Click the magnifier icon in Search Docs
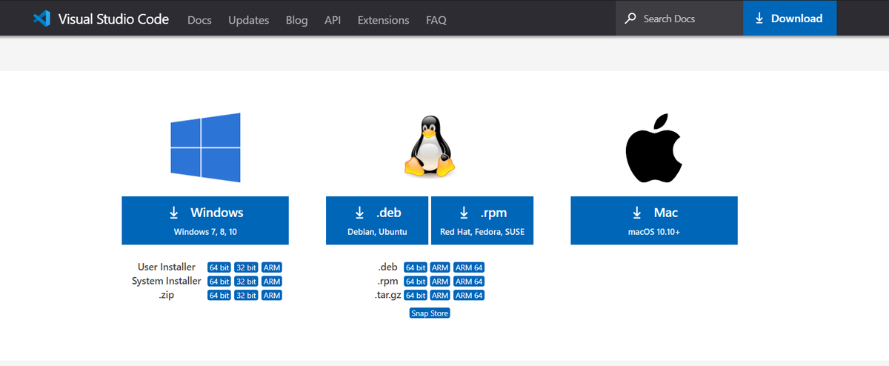 click(x=630, y=19)
